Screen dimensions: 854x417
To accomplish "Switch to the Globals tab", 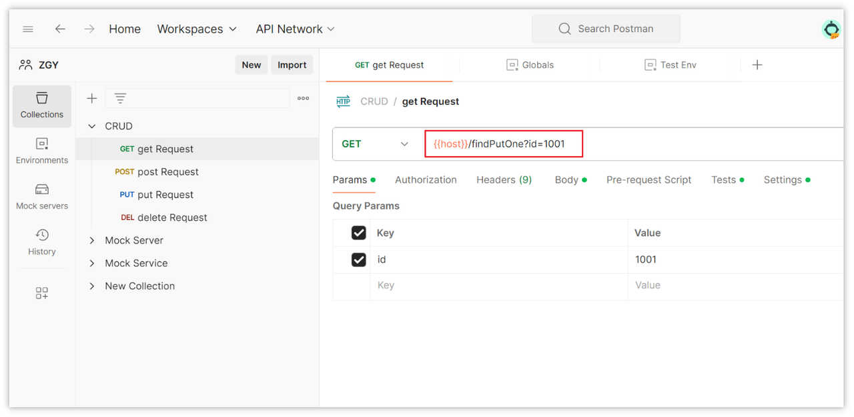I will (530, 65).
